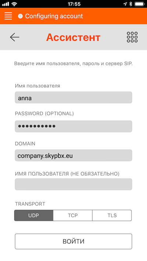Click the ВОЙТИ login button

tap(73, 241)
